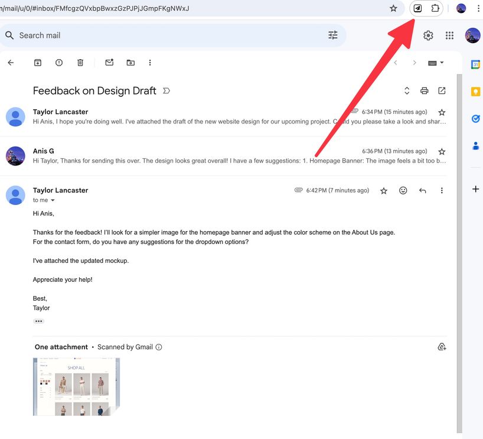This screenshot has height=439, width=483.
Task: Star Anis G's message
Action: tap(442, 151)
